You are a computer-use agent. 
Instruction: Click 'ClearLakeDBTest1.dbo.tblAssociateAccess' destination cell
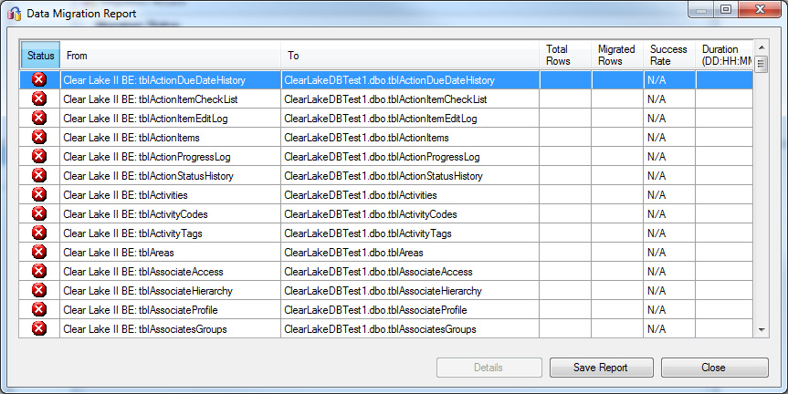click(410, 271)
